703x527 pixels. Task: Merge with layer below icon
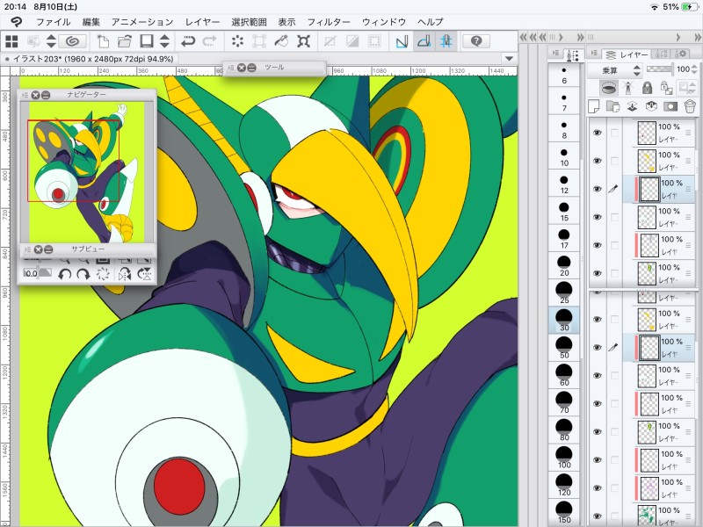[x=651, y=106]
